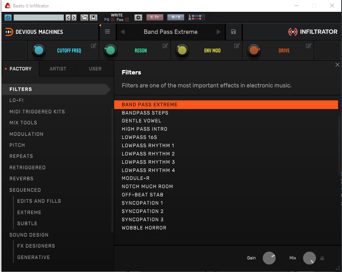Load the Notch Much Room preset

pos(147,187)
